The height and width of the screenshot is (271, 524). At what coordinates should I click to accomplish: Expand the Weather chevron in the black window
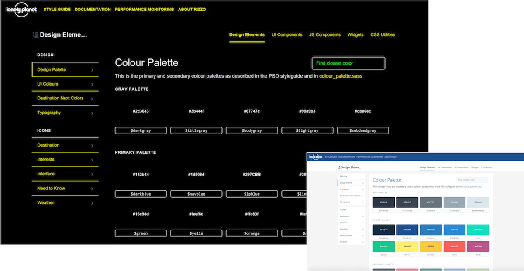tap(92, 203)
